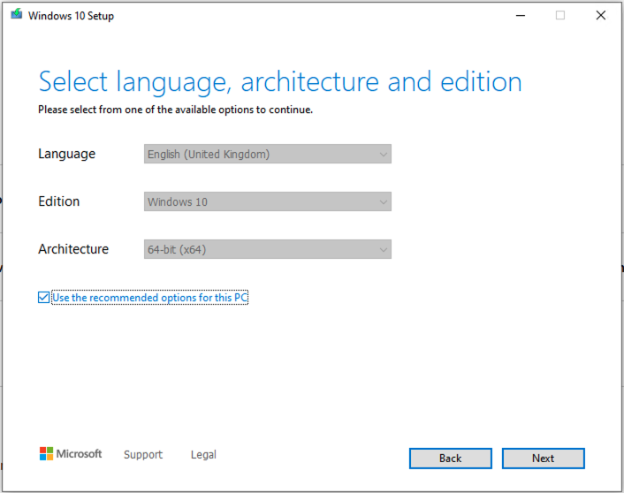Click the Microsoft logo
Viewport: 624px width, 493px height.
pyautogui.click(x=71, y=453)
